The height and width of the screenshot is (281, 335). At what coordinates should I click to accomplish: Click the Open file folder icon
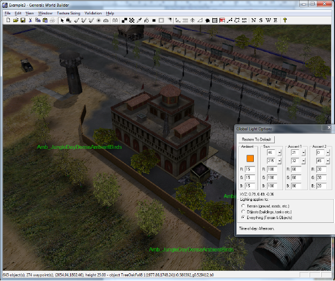point(15,20)
